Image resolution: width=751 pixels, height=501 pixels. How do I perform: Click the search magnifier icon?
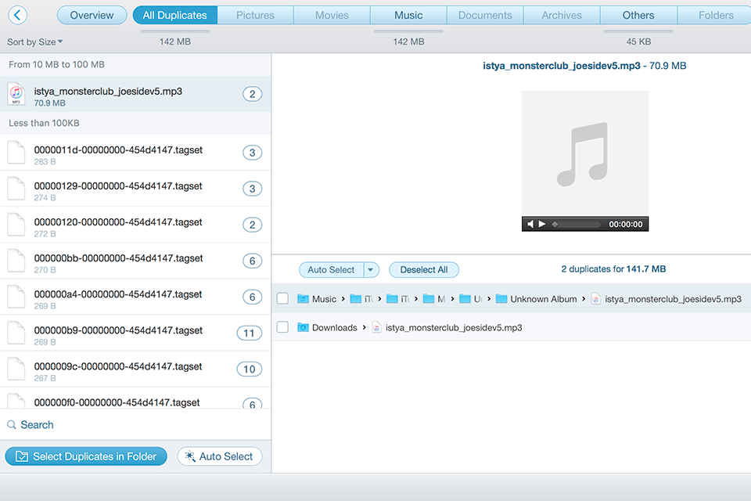13,425
